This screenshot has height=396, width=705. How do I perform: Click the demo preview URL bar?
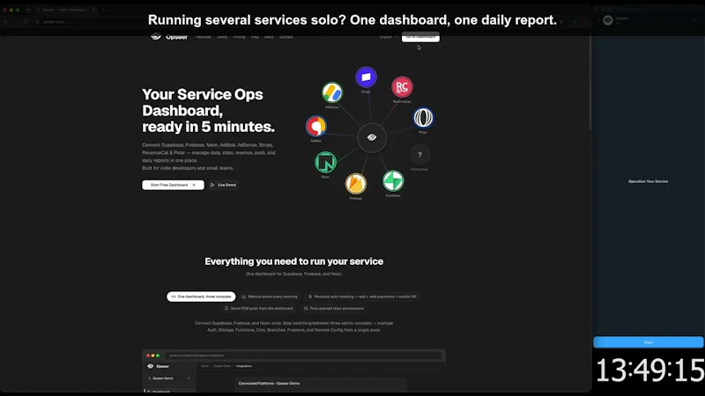pyautogui.click(x=303, y=356)
